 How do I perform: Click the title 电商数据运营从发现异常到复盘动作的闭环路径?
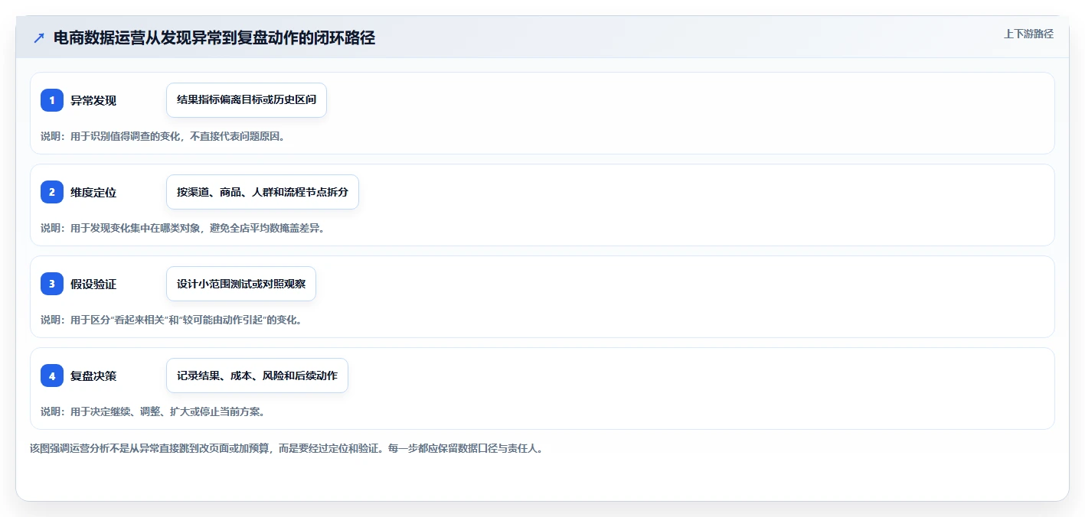point(214,37)
